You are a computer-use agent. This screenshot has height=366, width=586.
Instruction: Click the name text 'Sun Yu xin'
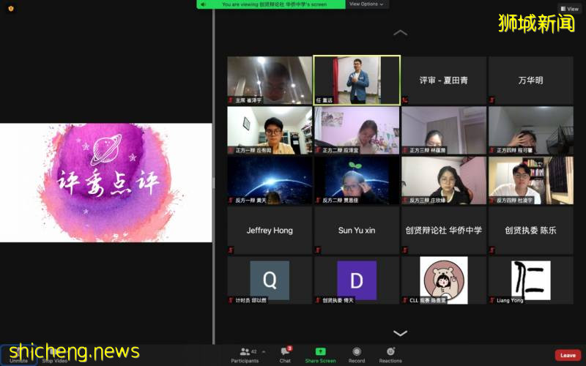[357, 231]
